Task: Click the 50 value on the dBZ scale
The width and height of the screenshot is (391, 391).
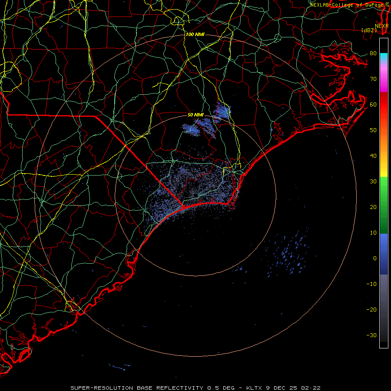Action: 373,130
